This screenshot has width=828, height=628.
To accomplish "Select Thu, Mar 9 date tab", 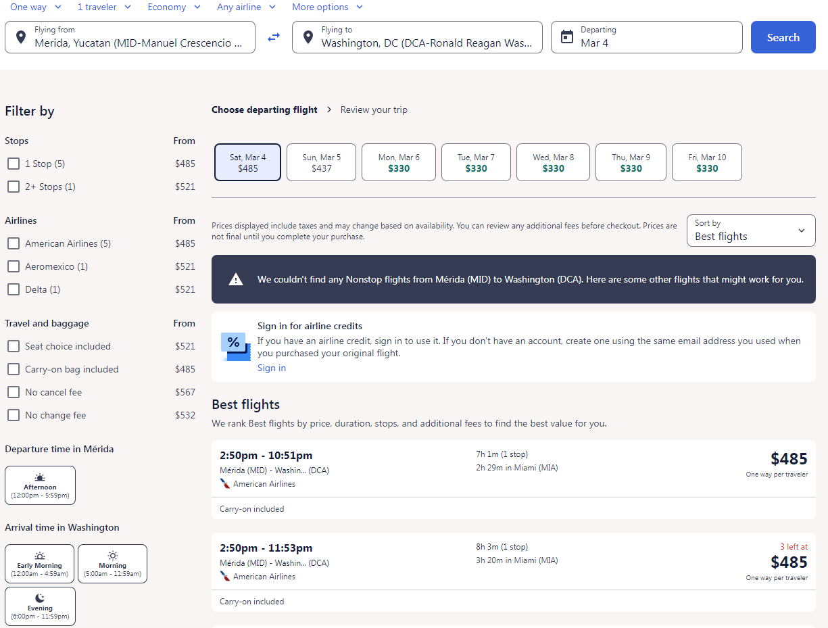I will coord(631,162).
